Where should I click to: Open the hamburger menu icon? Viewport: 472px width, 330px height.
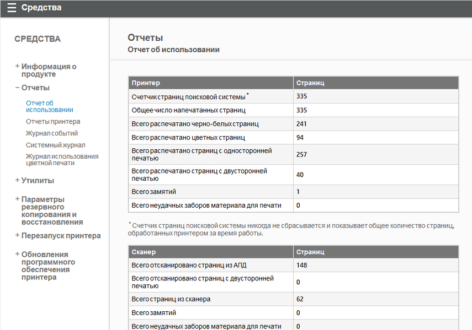point(12,8)
